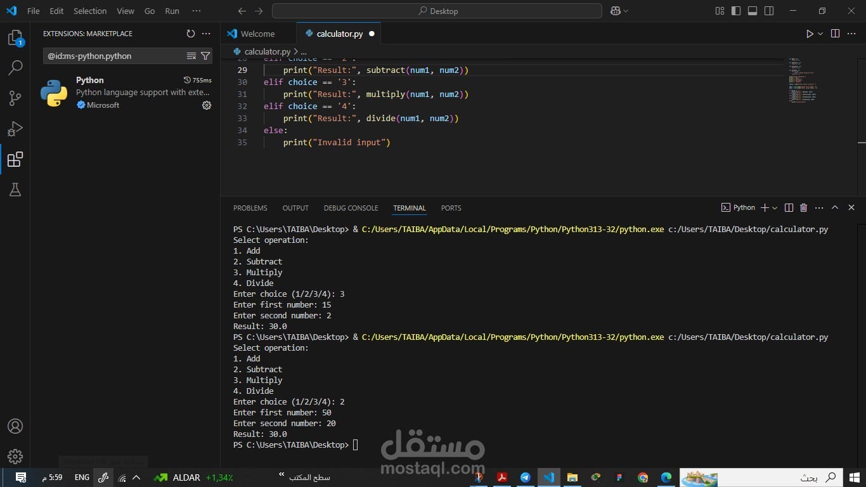The width and height of the screenshot is (866, 487).
Task: Open the Source Control view
Action: click(15, 98)
